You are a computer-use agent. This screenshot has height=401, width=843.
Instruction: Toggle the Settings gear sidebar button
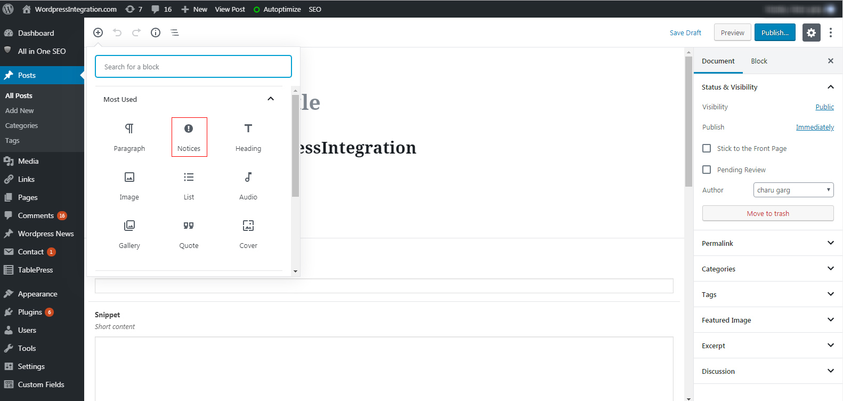[811, 33]
